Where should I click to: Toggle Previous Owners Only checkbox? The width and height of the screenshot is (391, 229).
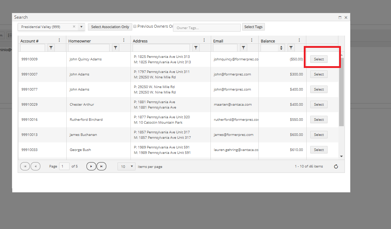click(135, 26)
